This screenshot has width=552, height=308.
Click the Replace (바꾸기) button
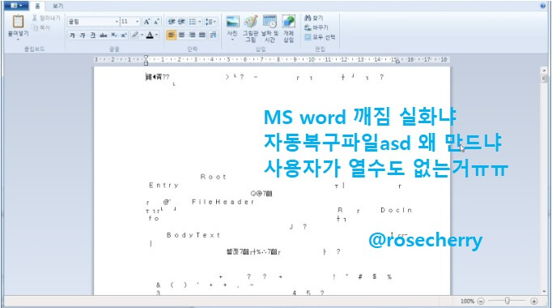click(316, 27)
